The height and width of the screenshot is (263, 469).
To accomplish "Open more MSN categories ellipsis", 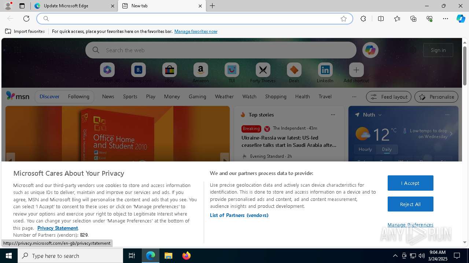I will pos(354,97).
